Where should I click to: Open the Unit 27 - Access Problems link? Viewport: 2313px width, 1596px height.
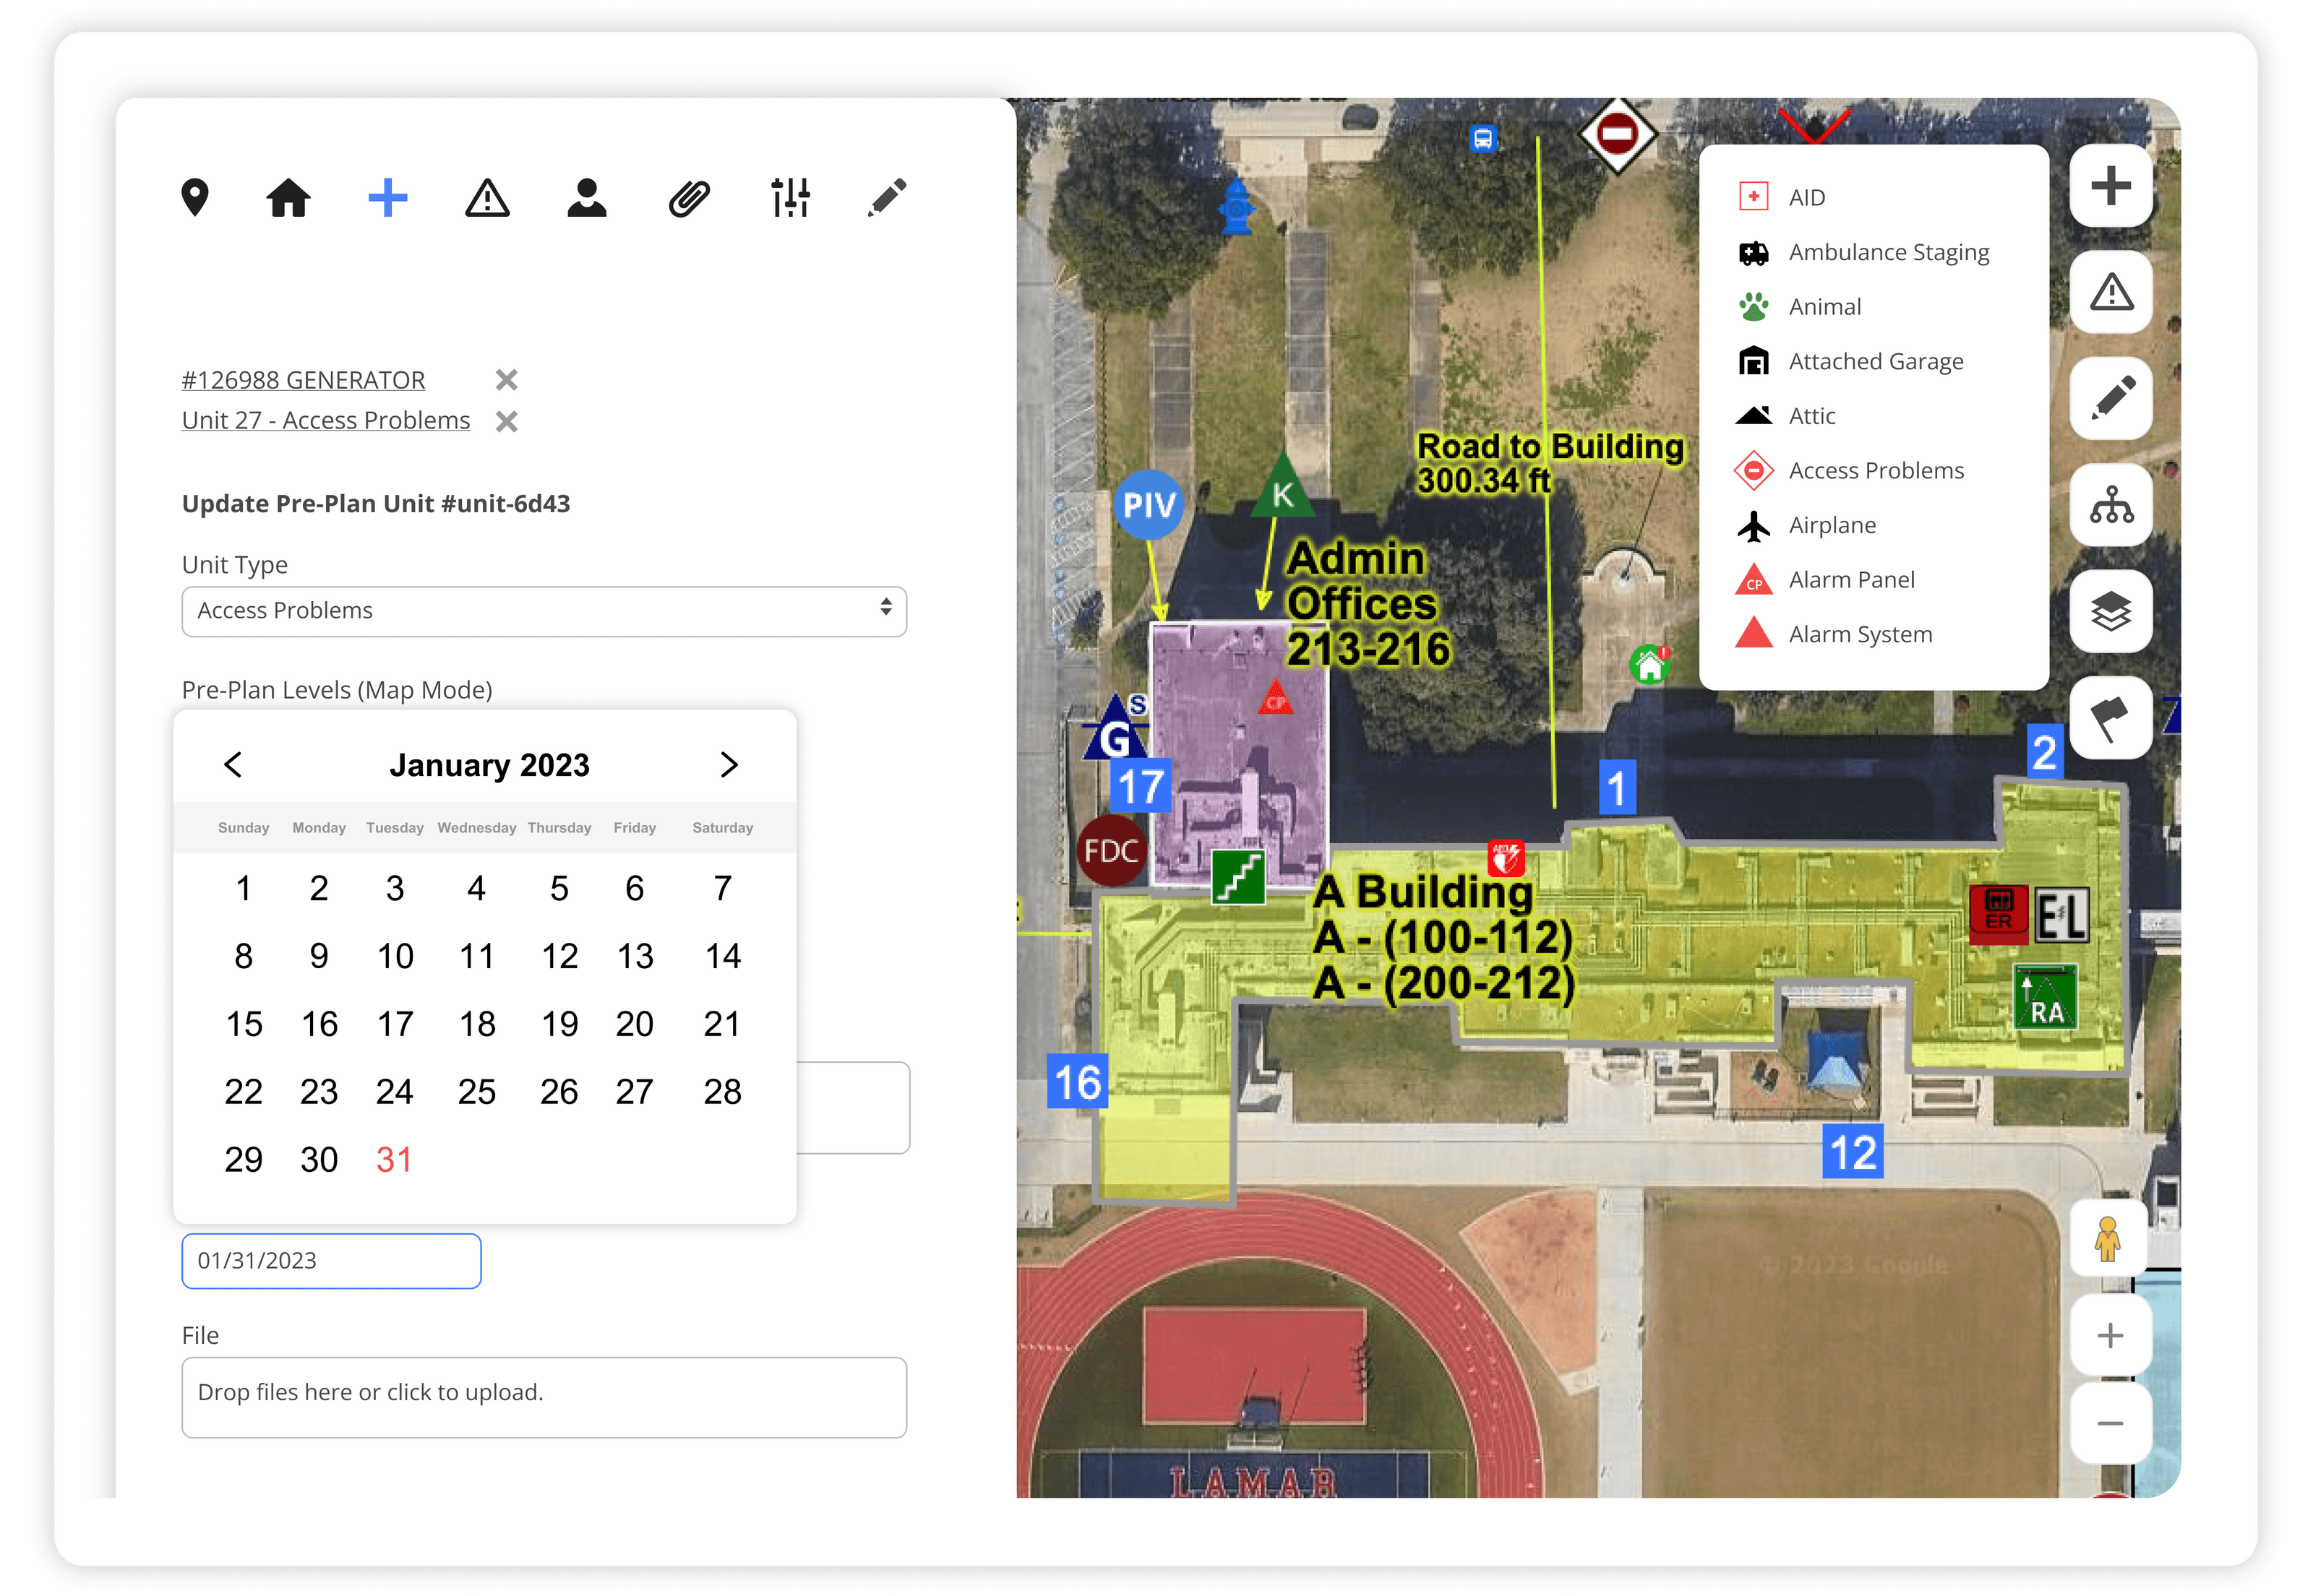pos(325,420)
